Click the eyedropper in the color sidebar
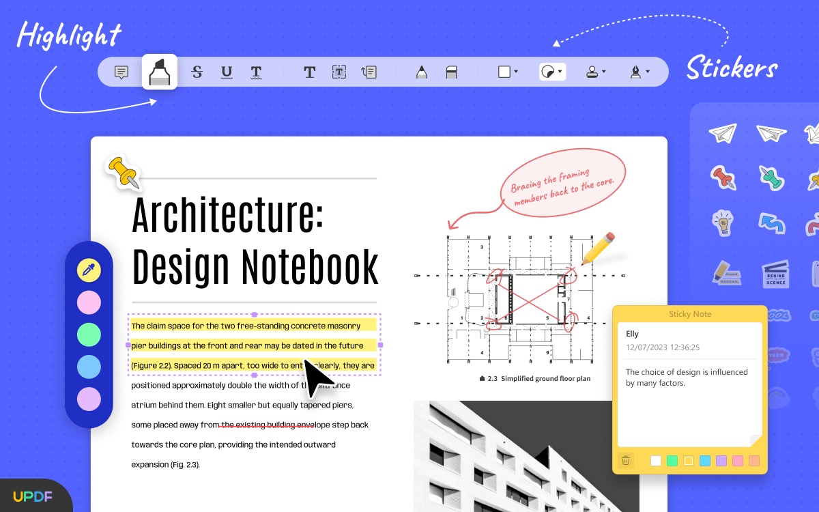Viewport: 819px width, 512px height. (89, 270)
